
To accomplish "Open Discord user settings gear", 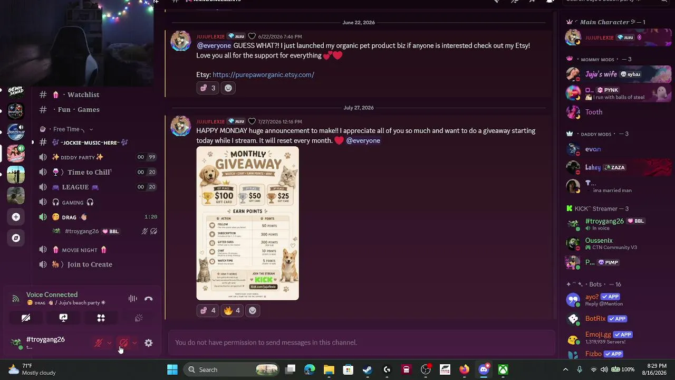I will (x=149, y=343).
